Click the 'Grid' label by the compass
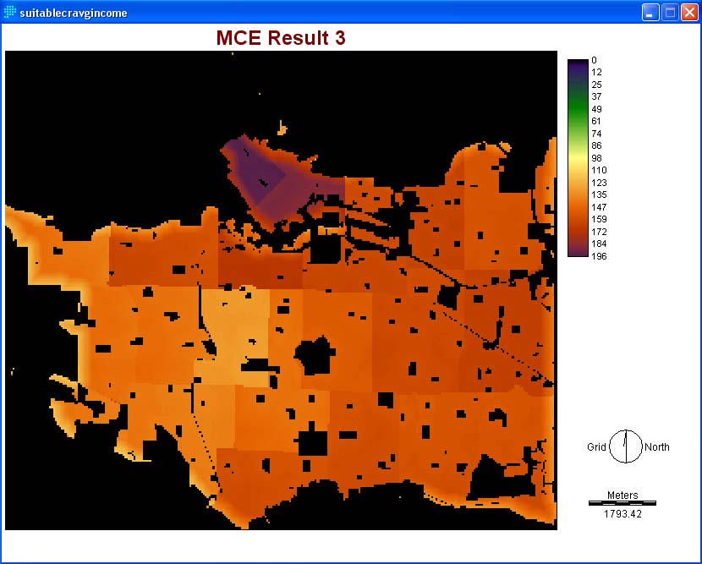The image size is (702, 564). [x=596, y=447]
